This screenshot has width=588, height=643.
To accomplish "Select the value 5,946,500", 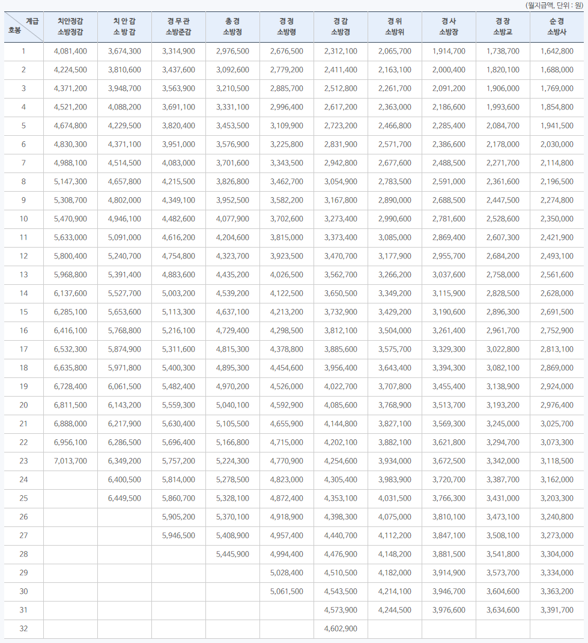I will 178,535.
